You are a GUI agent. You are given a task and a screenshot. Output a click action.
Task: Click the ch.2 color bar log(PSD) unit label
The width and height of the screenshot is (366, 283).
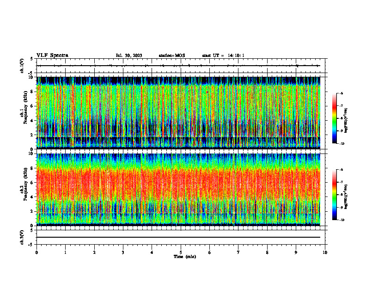346,197
